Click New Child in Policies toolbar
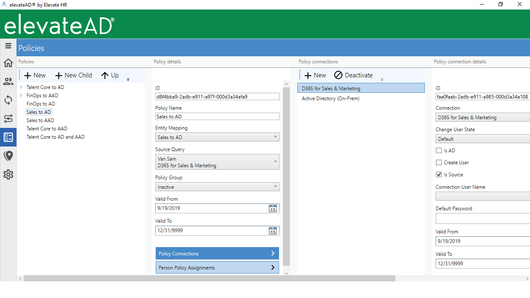Screen dimensions: 530x298 pos(73,75)
